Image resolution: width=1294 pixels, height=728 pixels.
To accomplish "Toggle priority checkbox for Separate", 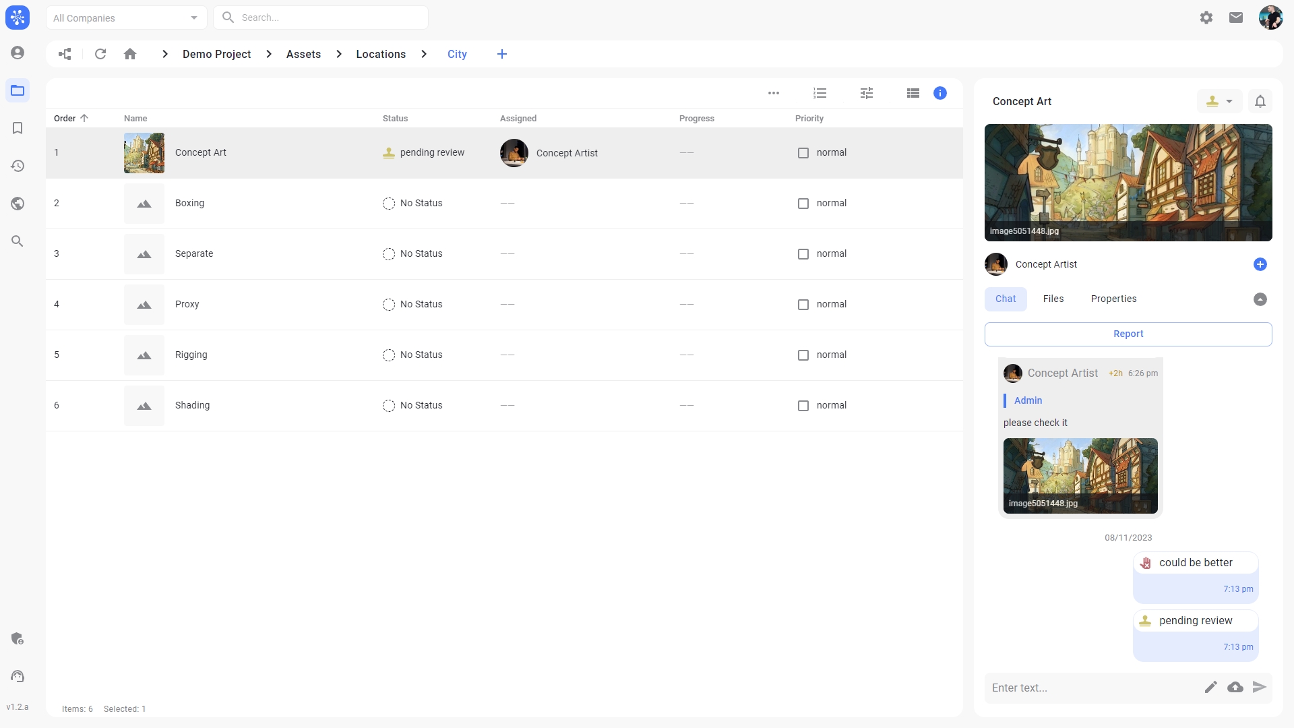I will [803, 254].
